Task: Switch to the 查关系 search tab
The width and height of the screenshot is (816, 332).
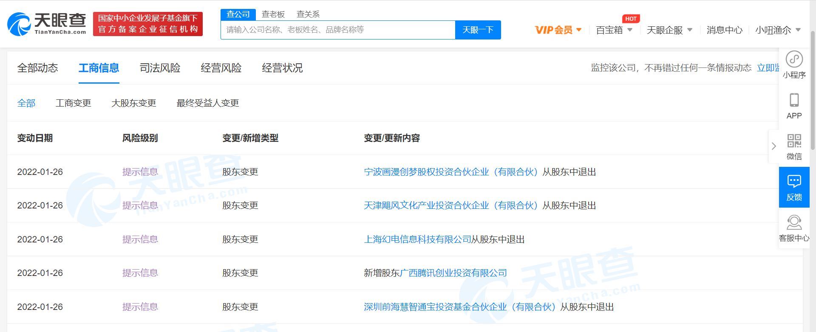Action: point(308,14)
